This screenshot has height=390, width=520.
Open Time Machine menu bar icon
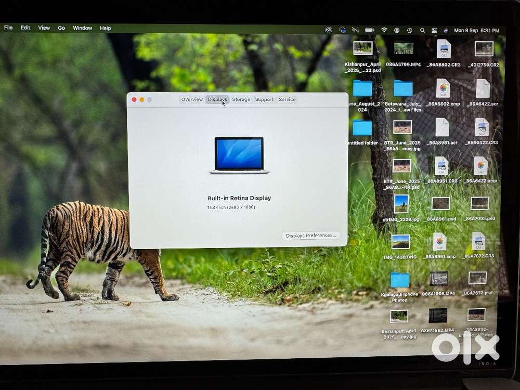point(409,30)
